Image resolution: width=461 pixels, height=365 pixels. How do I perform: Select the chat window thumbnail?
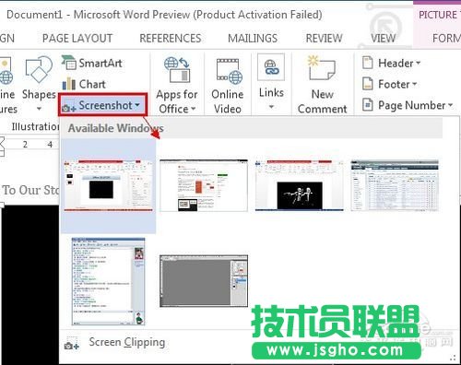(108, 281)
